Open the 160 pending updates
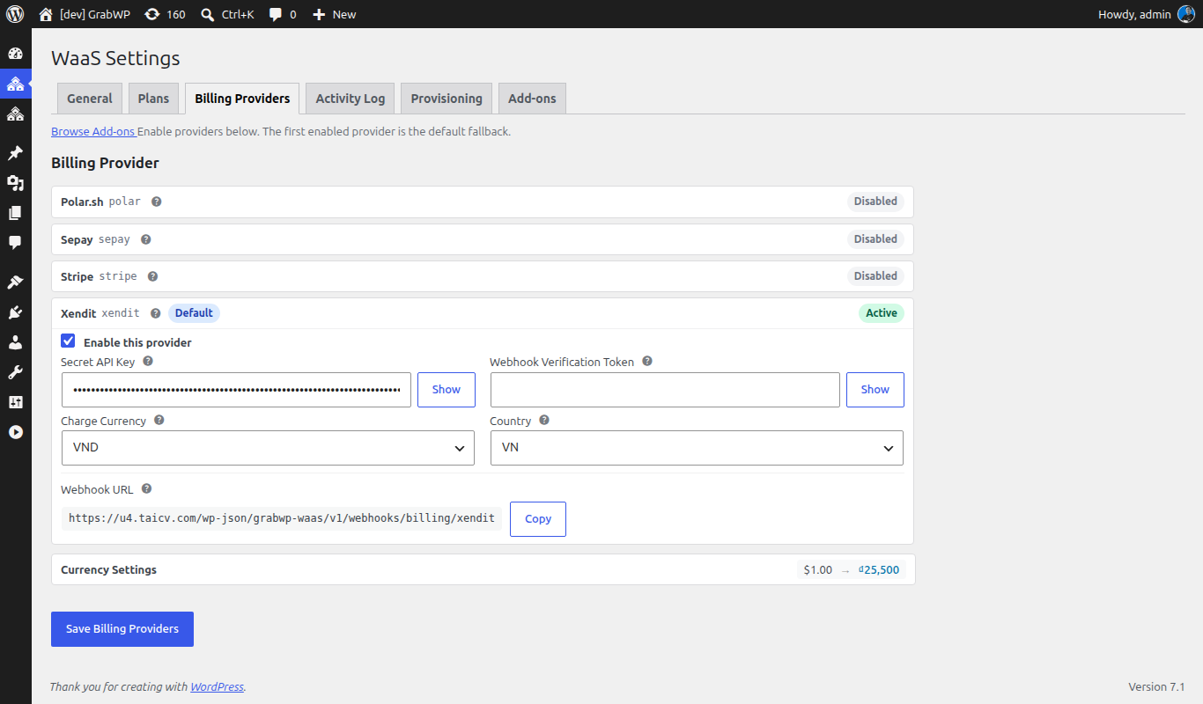 coord(165,14)
